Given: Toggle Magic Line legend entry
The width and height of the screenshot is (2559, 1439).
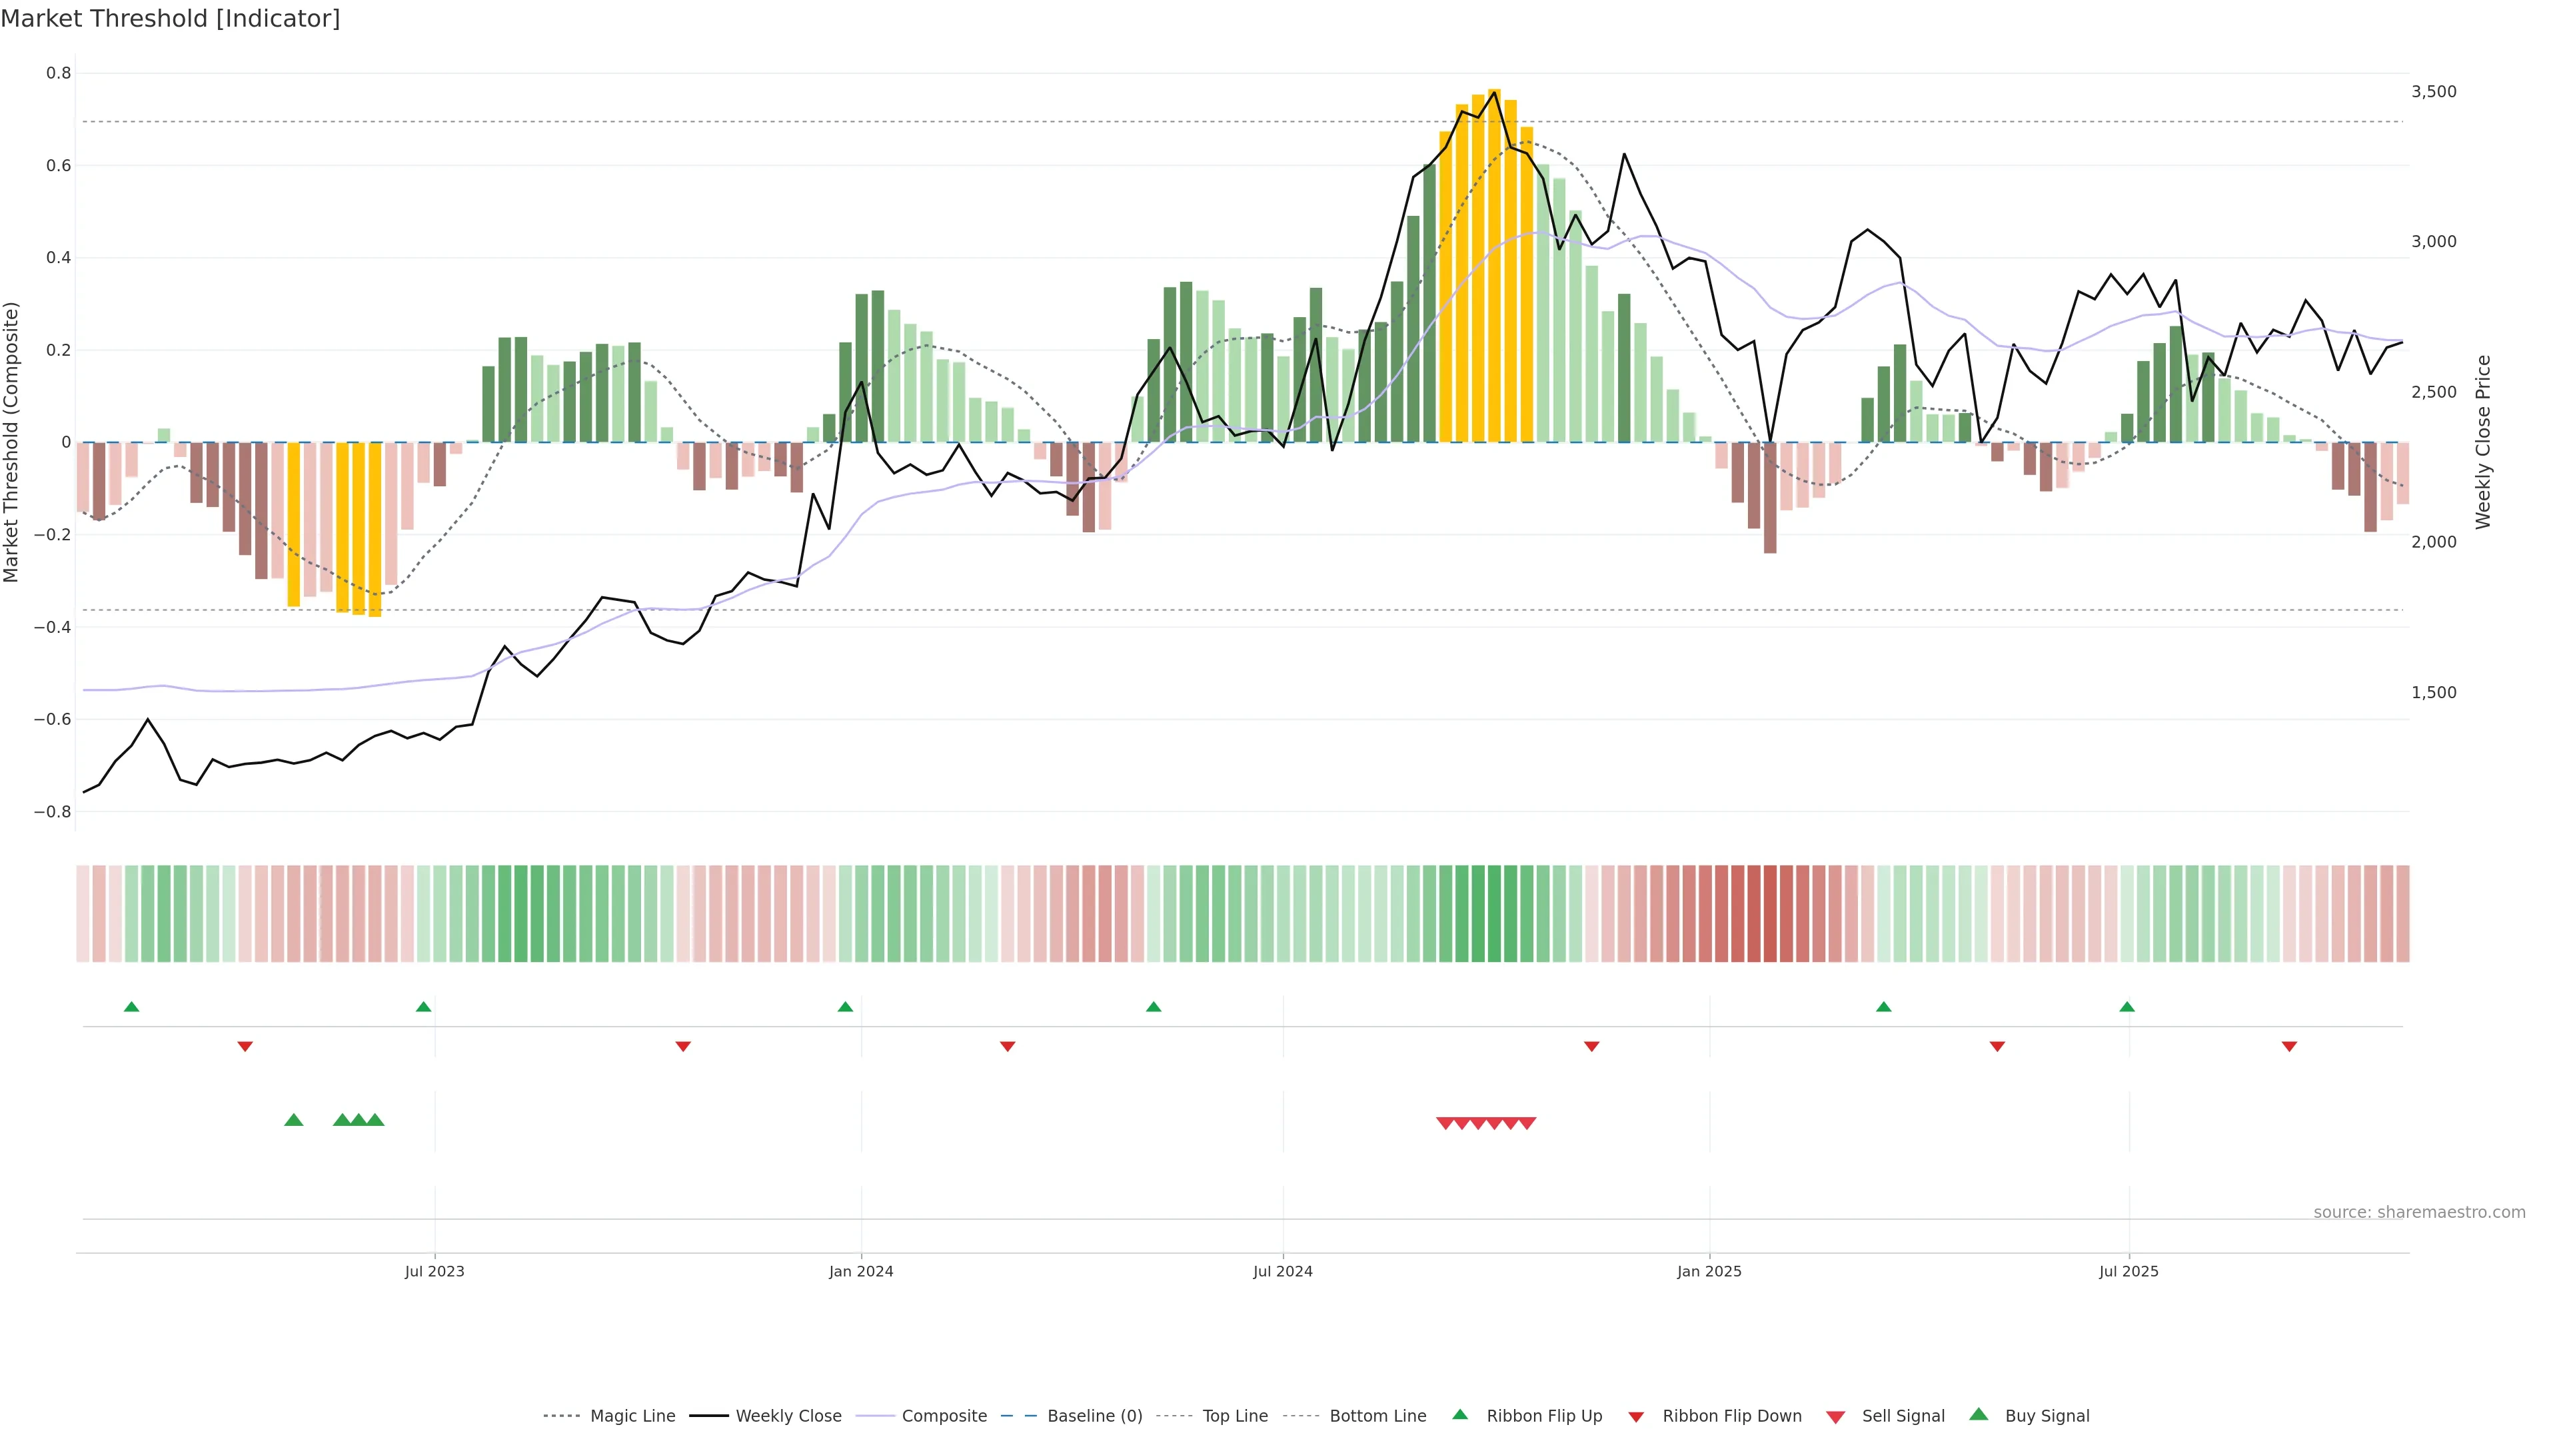Looking at the screenshot, I should coord(632,1416).
